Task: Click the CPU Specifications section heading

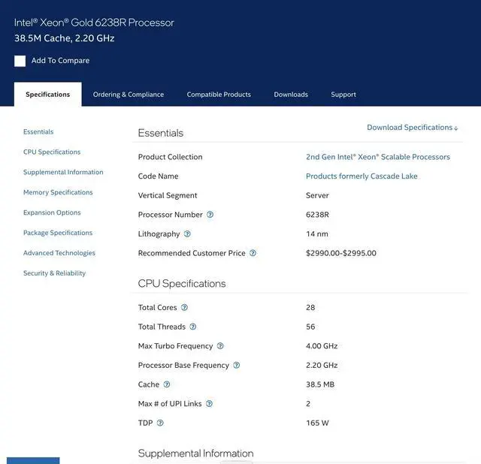Action: tap(182, 284)
